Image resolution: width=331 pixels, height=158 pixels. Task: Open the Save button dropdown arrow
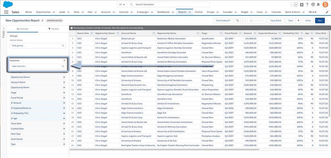tap(298, 20)
